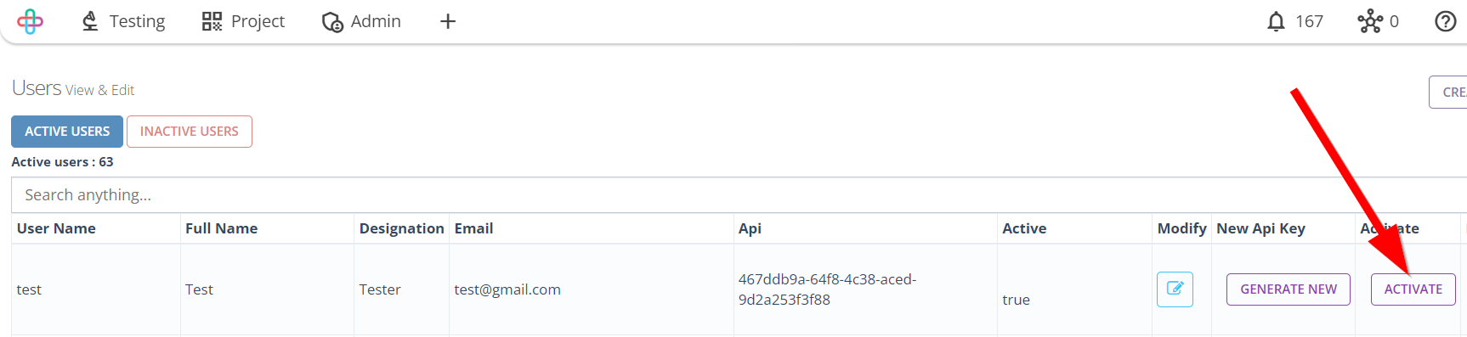Screen dimensions: 1467x337
Task: Click the app logo icon
Action: tap(30, 21)
